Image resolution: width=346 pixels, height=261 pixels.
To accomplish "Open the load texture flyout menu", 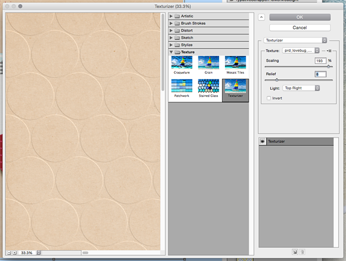I will click(x=329, y=51).
